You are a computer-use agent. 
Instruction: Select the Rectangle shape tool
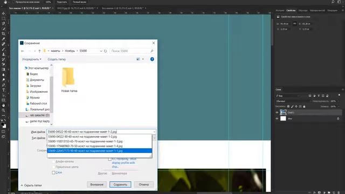(x=3, y=100)
